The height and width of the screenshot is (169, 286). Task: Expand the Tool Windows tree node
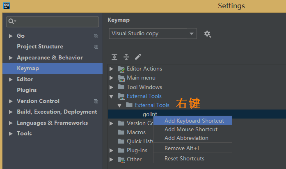coord(111,87)
